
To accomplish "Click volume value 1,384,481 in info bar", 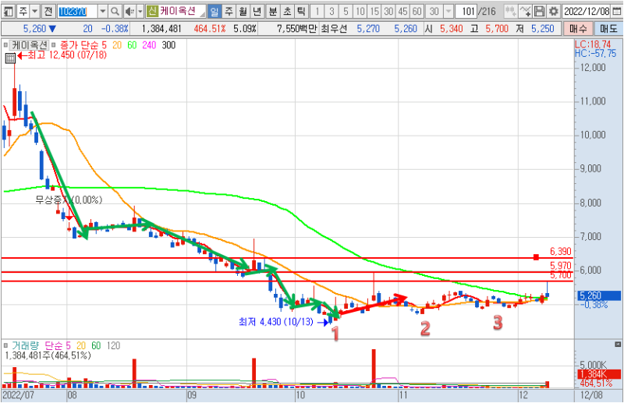I will tap(161, 29).
